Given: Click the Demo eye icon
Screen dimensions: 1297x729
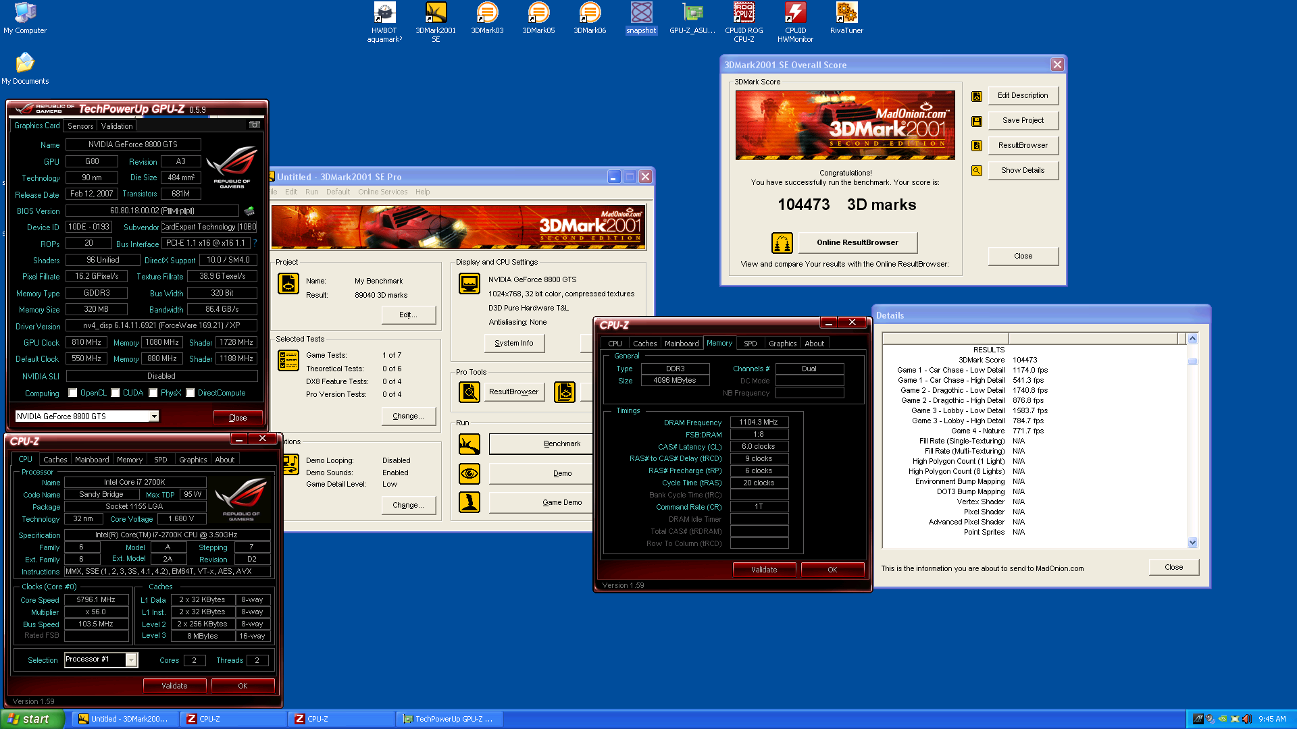Looking at the screenshot, I should click(x=469, y=474).
